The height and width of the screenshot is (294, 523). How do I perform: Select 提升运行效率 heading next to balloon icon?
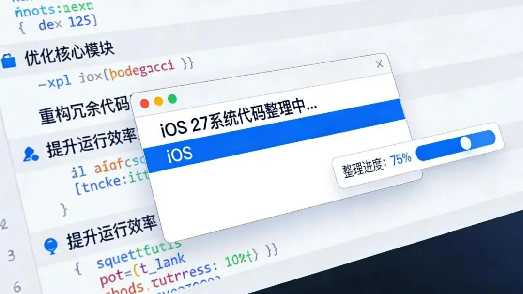pos(111,232)
